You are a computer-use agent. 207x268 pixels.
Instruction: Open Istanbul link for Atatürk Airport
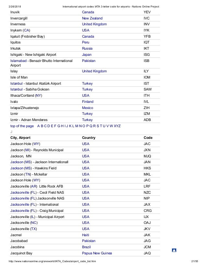pyautogui.click(x=17, y=83)
